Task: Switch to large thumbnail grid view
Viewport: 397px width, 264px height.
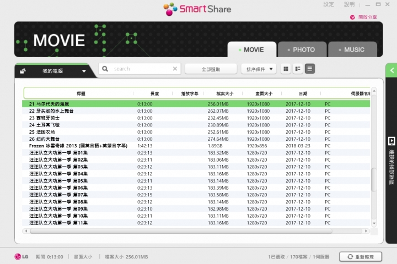Action: [x=286, y=69]
